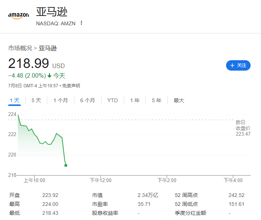Click the 昨日收盘价 223.47 label

[243, 128]
